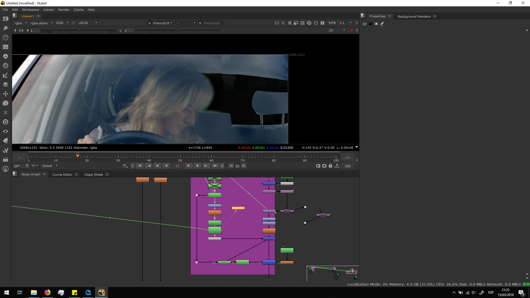Select the Draw nodes icon in left toolbar
The image size is (530, 298).
(5, 28)
